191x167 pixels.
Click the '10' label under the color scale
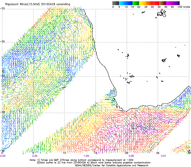click(x=126, y=7)
